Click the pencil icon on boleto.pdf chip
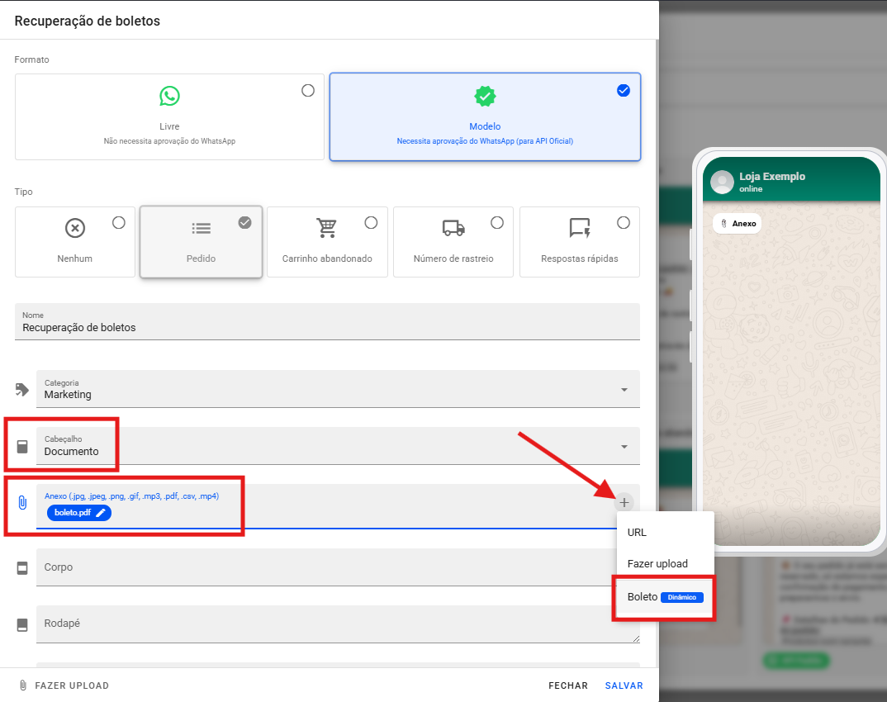This screenshot has height=702, width=887. pyautogui.click(x=101, y=513)
